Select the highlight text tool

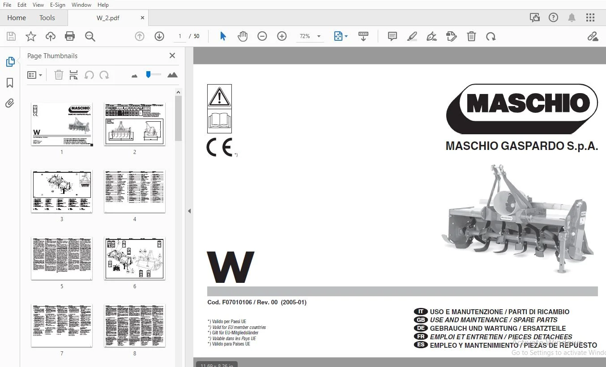pyautogui.click(x=412, y=36)
